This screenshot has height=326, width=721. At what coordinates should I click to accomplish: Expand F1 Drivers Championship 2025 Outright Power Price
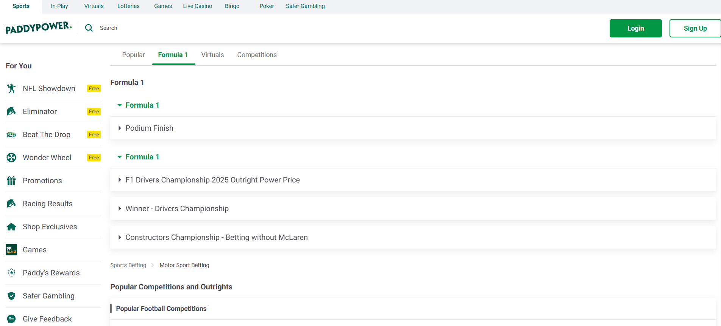212,180
